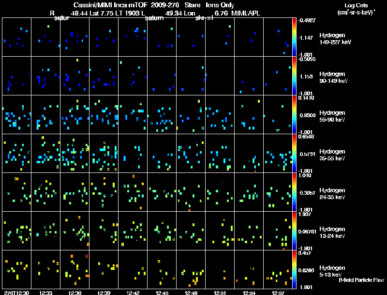The image size is (387, 295).
Task: Click the '12:54' time axis label
Action: point(249,293)
